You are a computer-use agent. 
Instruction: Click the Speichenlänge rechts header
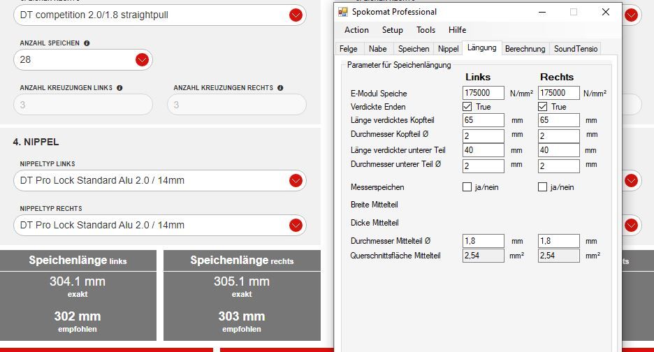(x=242, y=261)
